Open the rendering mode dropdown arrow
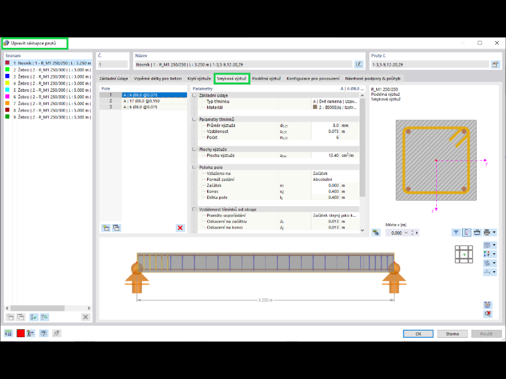Viewport: 506px width, 379px height. [494, 263]
